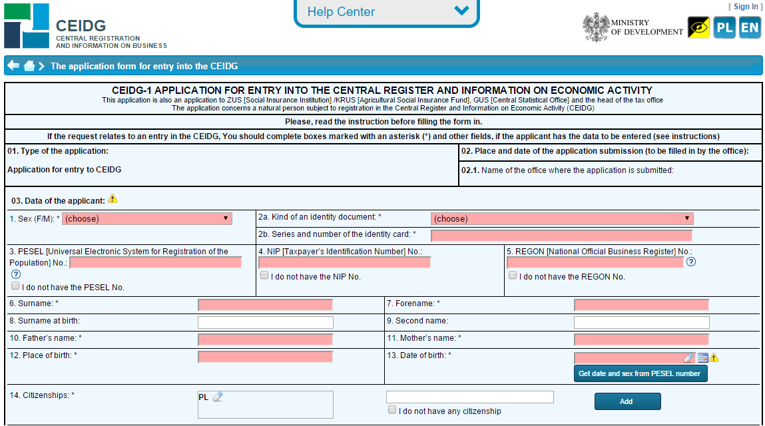This screenshot has width=765, height=426.
Task: Open the REGON help question mark icon
Action: click(x=691, y=262)
